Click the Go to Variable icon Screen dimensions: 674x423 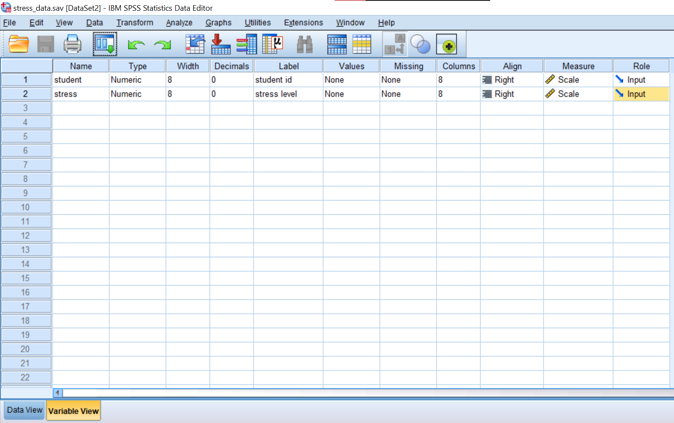pos(220,44)
